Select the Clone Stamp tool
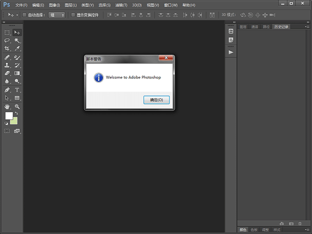Viewport: 312px width, 234px height. (x=7, y=65)
